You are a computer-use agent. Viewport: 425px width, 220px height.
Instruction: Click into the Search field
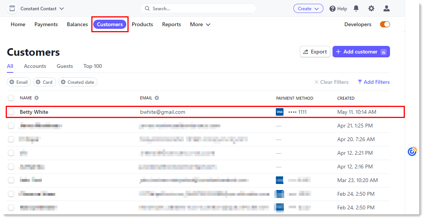pyautogui.click(x=198, y=9)
